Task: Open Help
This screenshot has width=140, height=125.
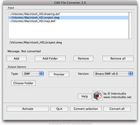Action: 85,96
